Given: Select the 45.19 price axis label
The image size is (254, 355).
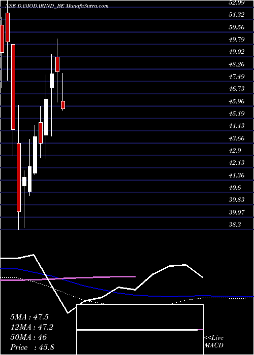Looking at the screenshot, I should click(236, 114).
